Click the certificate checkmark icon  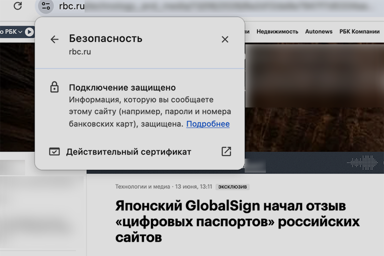click(x=54, y=151)
